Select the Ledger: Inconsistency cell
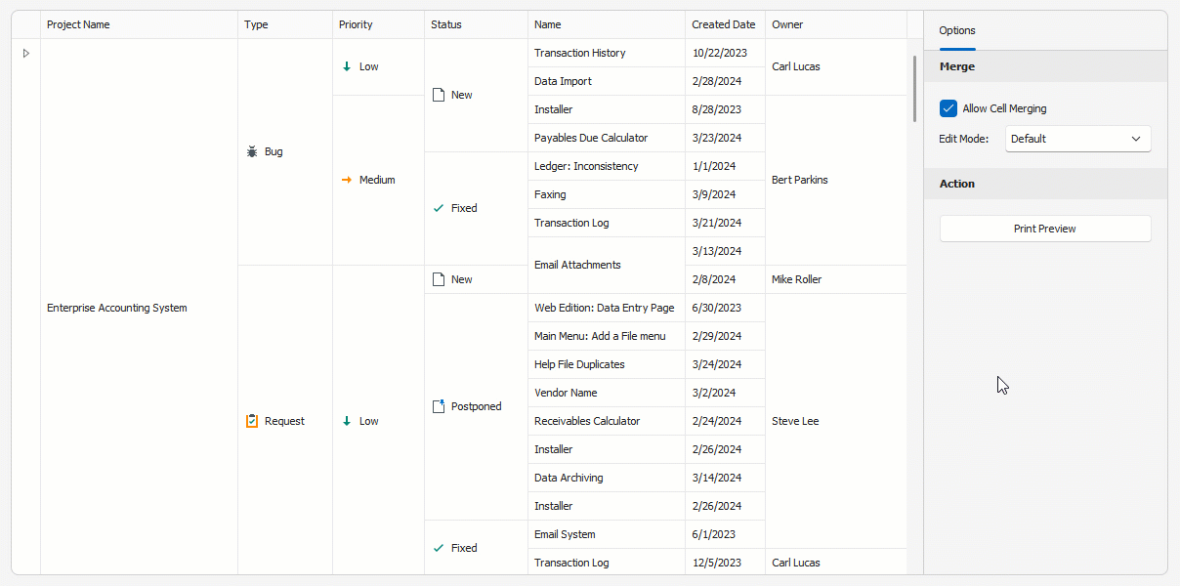 (607, 166)
